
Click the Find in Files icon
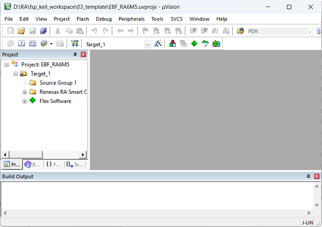coord(240,31)
